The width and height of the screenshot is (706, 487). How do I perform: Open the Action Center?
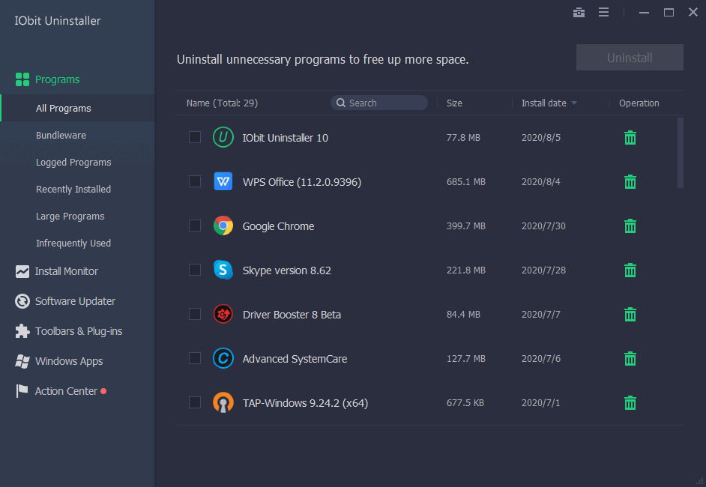(66, 391)
